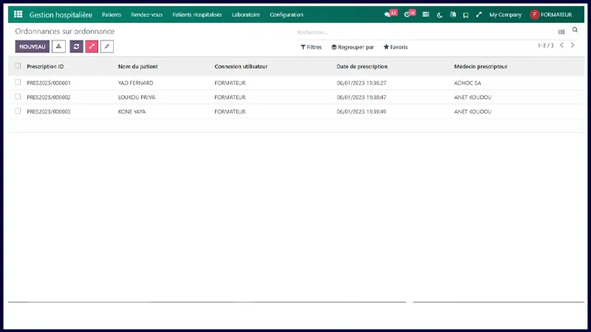Click the download export icon button
This screenshot has height=332, width=591.
coord(58,46)
